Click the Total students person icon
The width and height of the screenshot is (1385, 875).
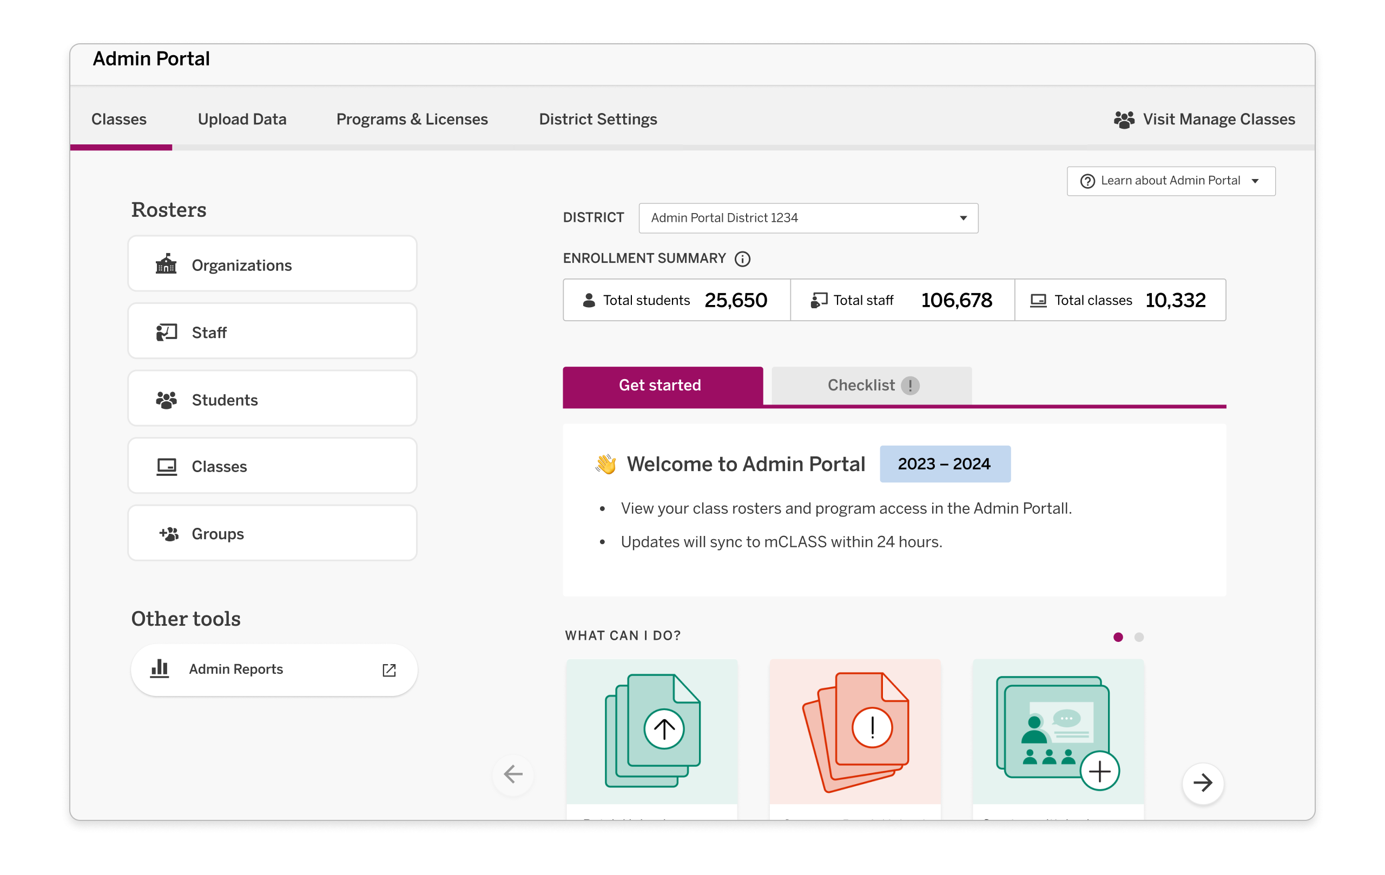click(x=589, y=300)
